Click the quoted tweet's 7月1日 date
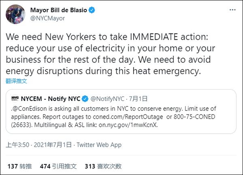 (x=138, y=98)
